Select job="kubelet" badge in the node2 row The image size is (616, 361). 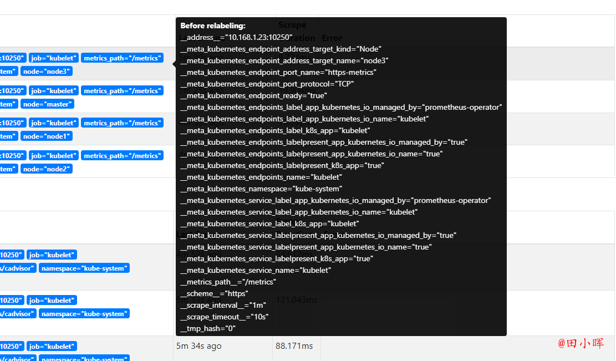click(x=53, y=156)
